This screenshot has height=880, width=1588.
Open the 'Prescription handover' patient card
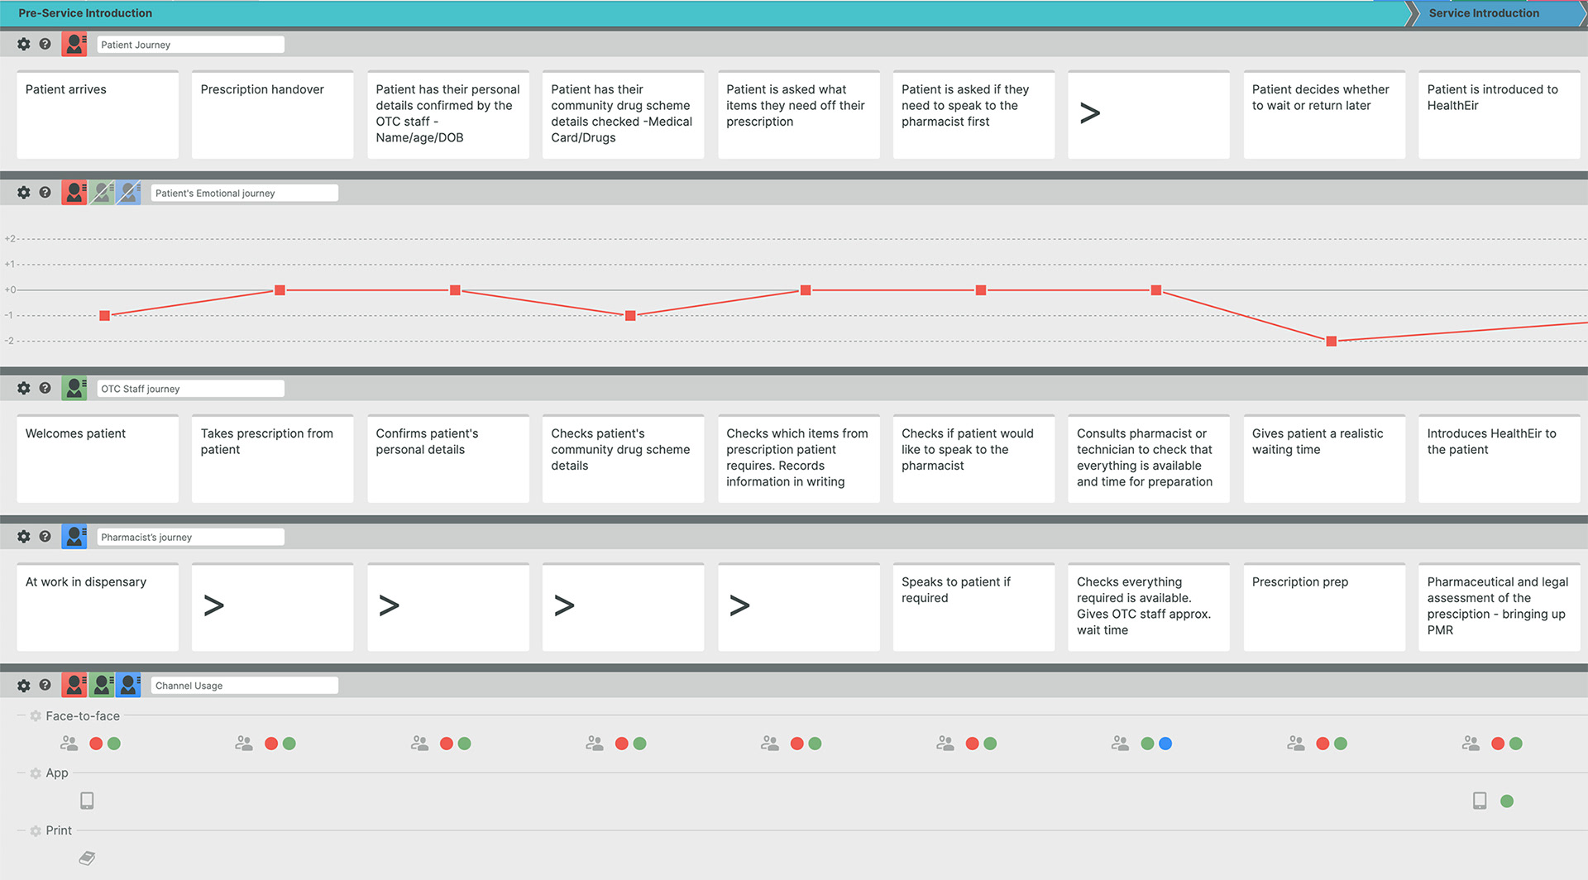click(x=272, y=114)
